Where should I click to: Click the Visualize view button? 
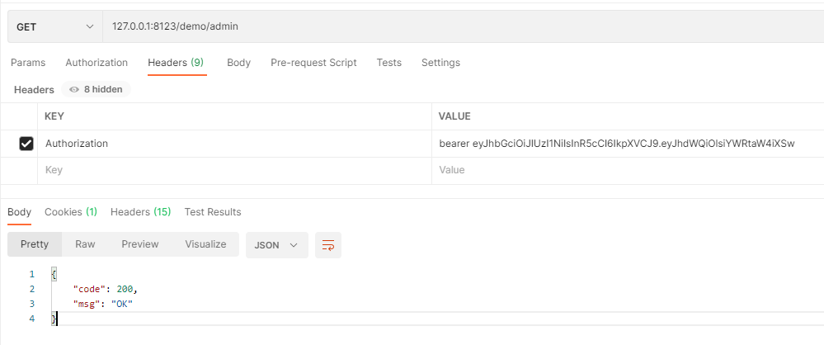tap(205, 244)
